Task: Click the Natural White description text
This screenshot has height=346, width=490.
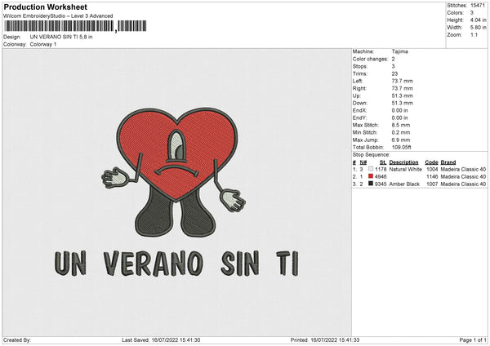Action: pos(406,169)
